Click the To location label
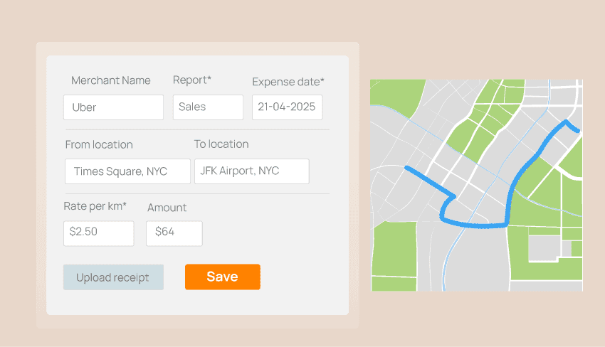The width and height of the screenshot is (605, 347). pos(221,144)
